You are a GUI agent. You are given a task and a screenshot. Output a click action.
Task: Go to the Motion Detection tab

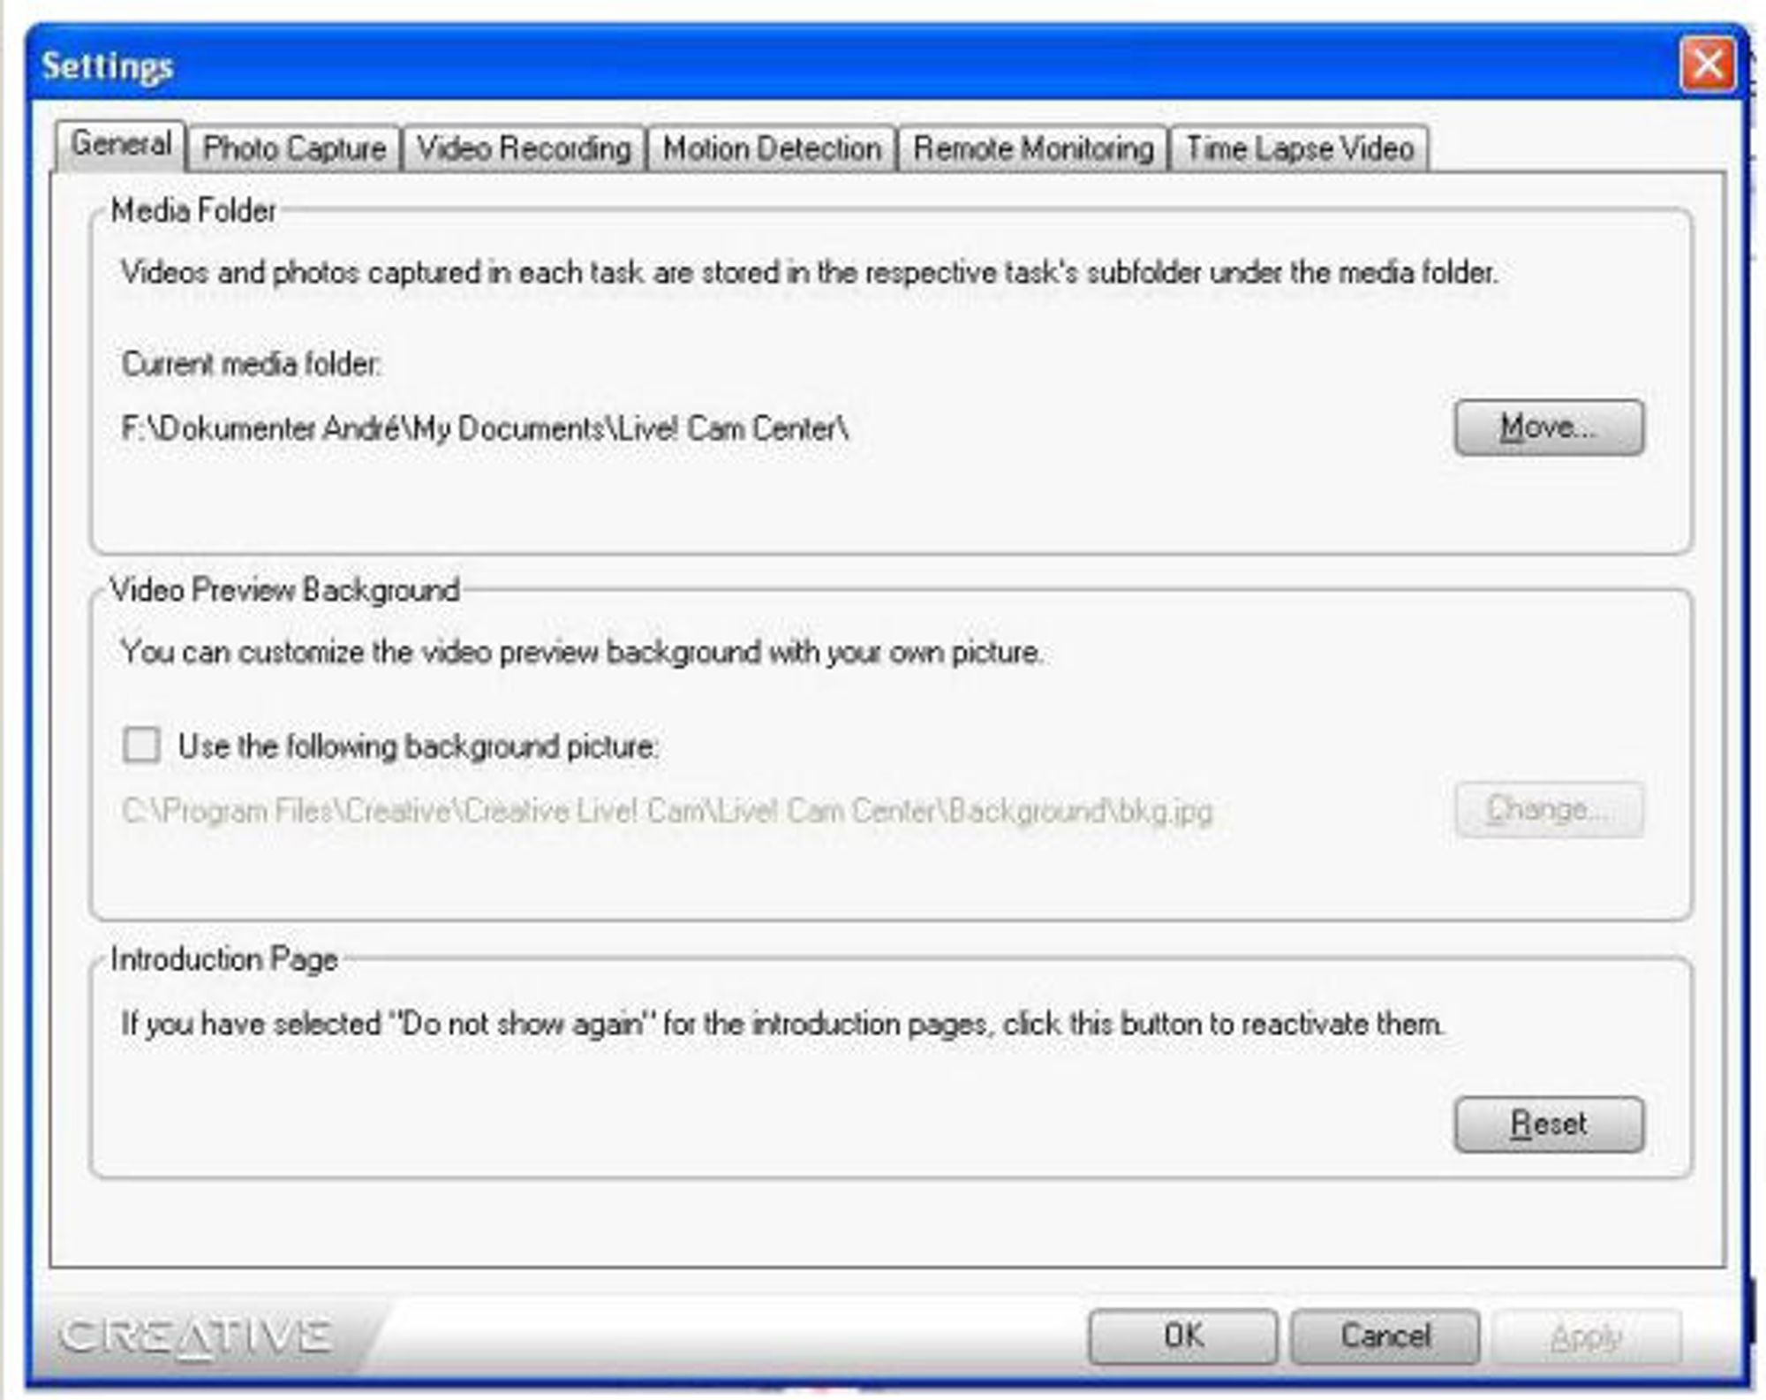pos(772,148)
